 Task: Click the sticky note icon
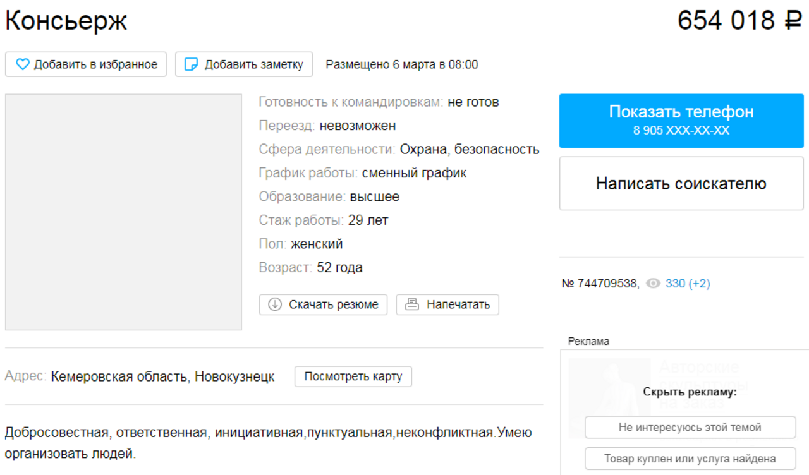point(191,64)
